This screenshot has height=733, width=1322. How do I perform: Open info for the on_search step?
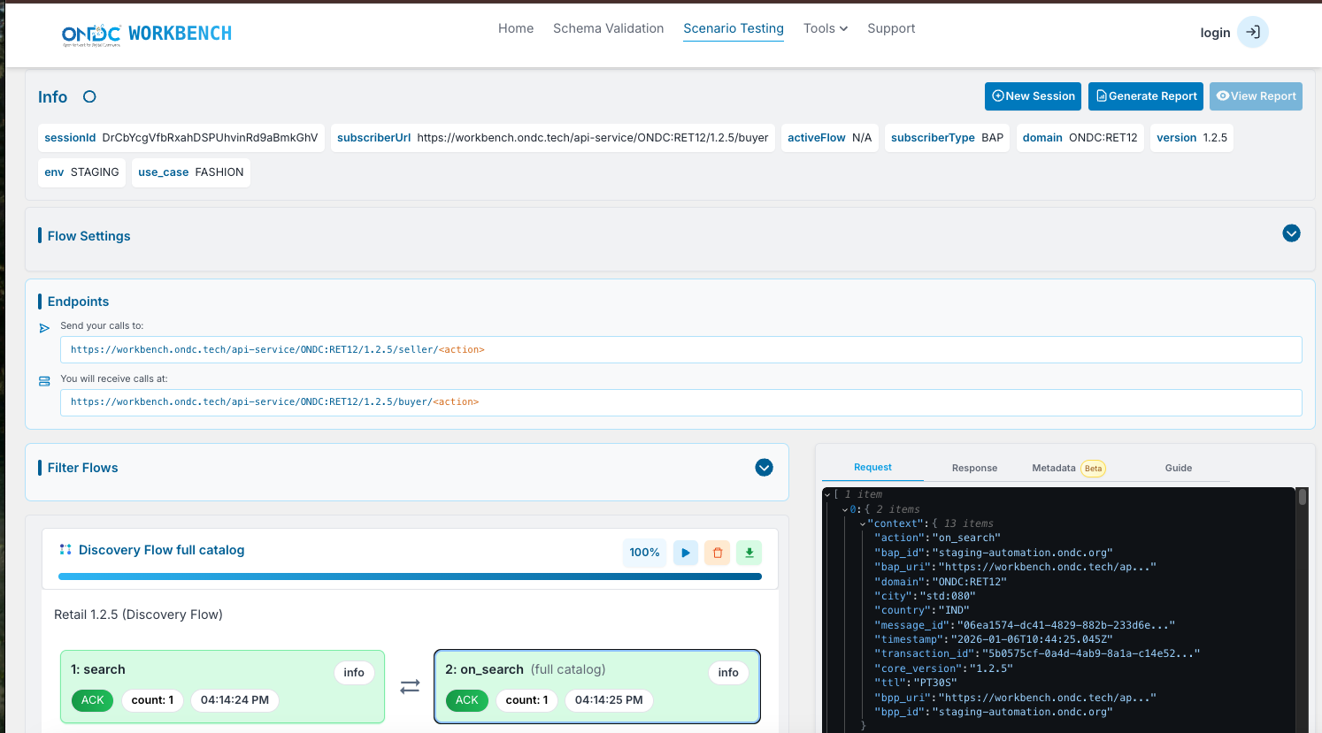coord(728,673)
